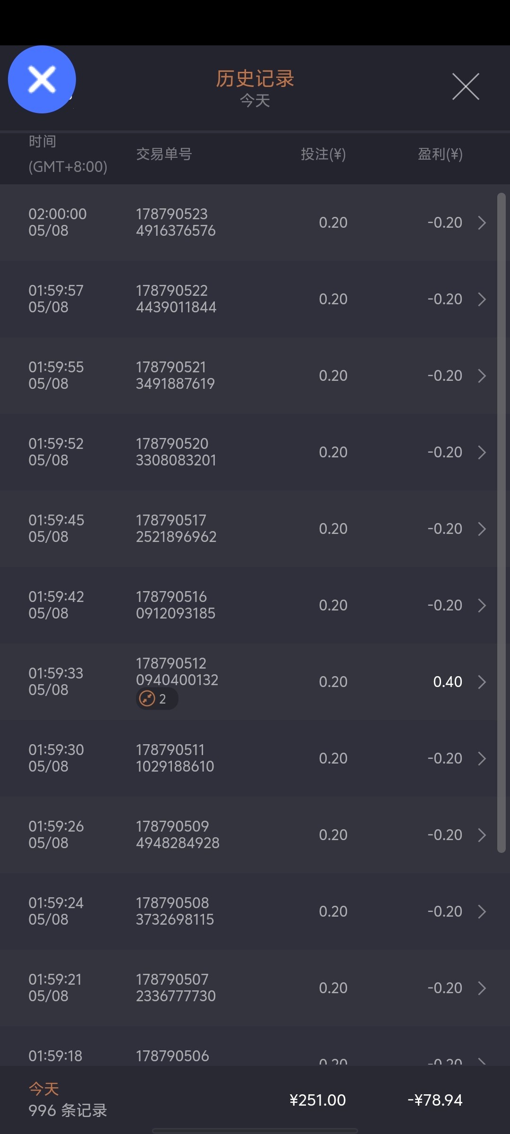Screen dimensions: 510x1134
Task: Select transaction number 1787905083732698115
Action: click(x=175, y=911)
